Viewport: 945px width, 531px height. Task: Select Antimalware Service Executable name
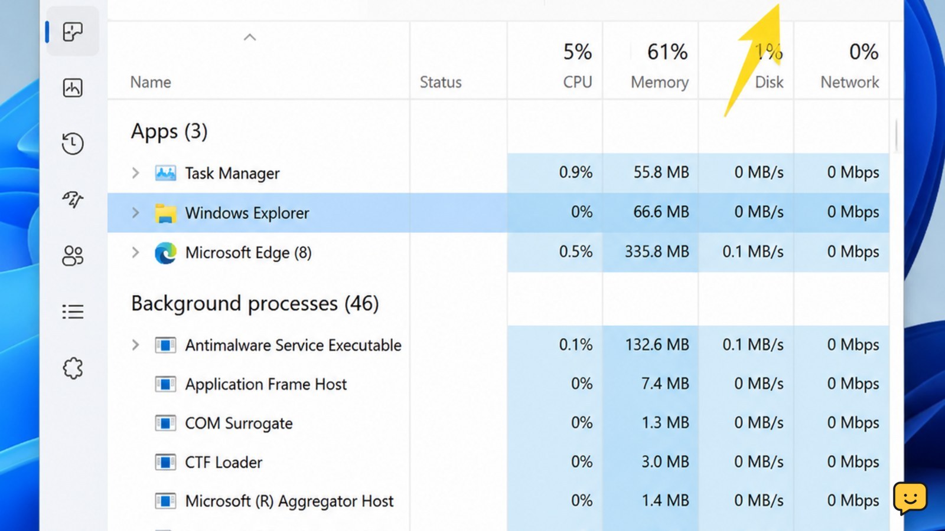pos(293,345)
